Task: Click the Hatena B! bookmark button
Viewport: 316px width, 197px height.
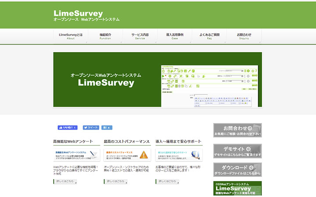Action: pyautogui.click(x=107, y=127)
